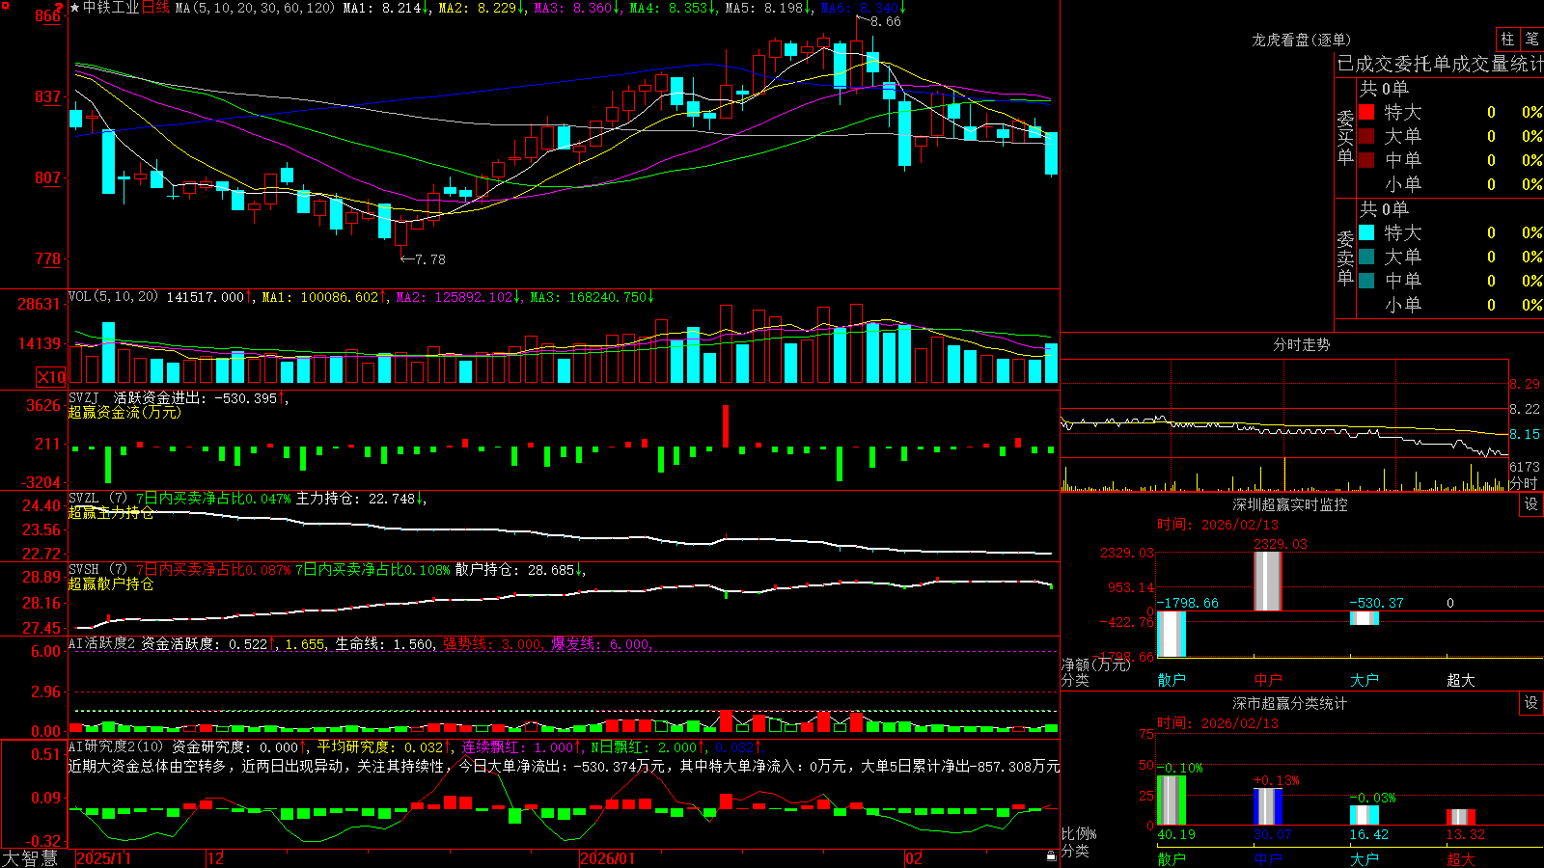Click the SVZJ indicator name
This screenshot has height=868, width=1544.
click(84, 397)
